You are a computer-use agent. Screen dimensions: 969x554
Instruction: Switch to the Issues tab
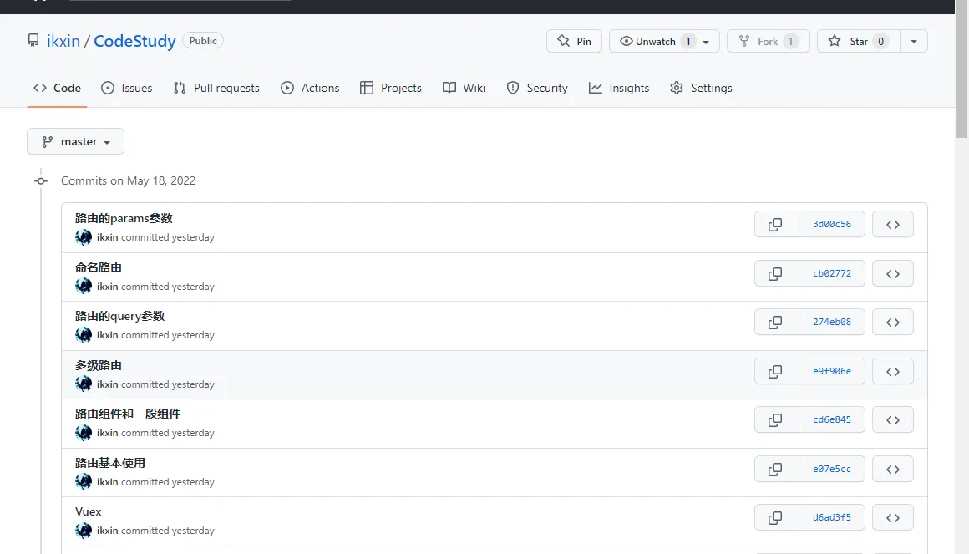pos(127,88)
